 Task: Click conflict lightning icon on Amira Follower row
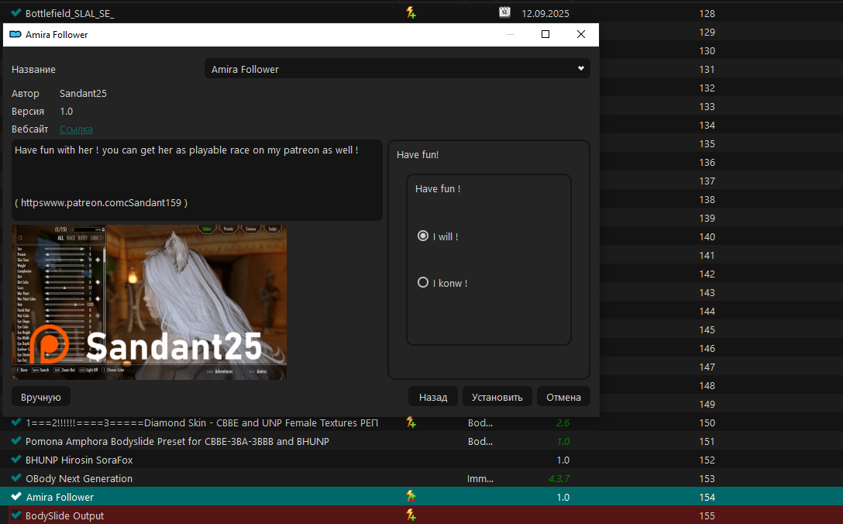[x=411, y=496]
